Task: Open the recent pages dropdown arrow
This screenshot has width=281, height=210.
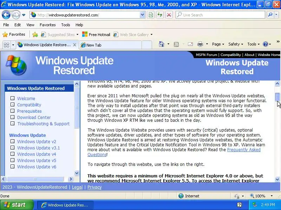Action: click(x=24, y=15)
